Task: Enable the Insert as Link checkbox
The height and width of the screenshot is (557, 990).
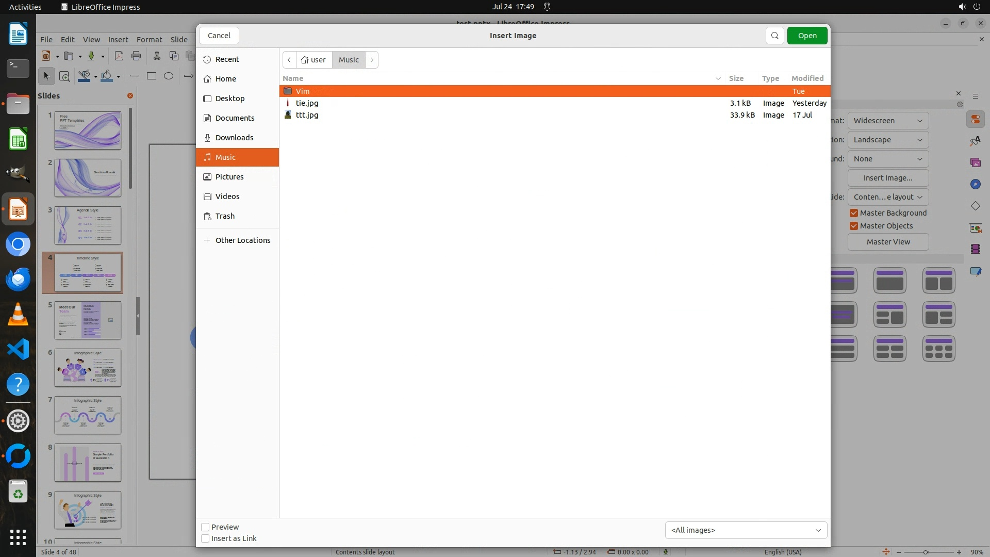Action: (205, 538)
